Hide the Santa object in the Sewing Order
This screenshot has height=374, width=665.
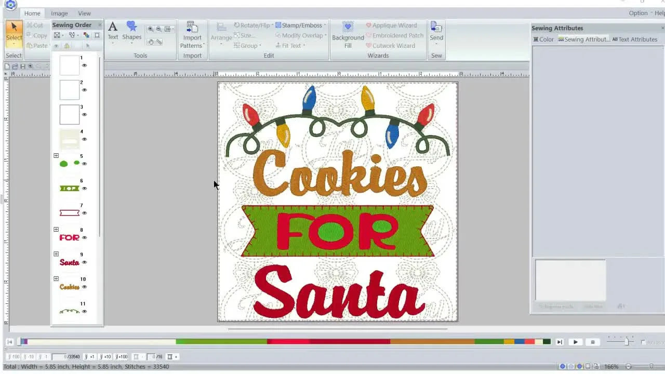click(x=84, y=263)
